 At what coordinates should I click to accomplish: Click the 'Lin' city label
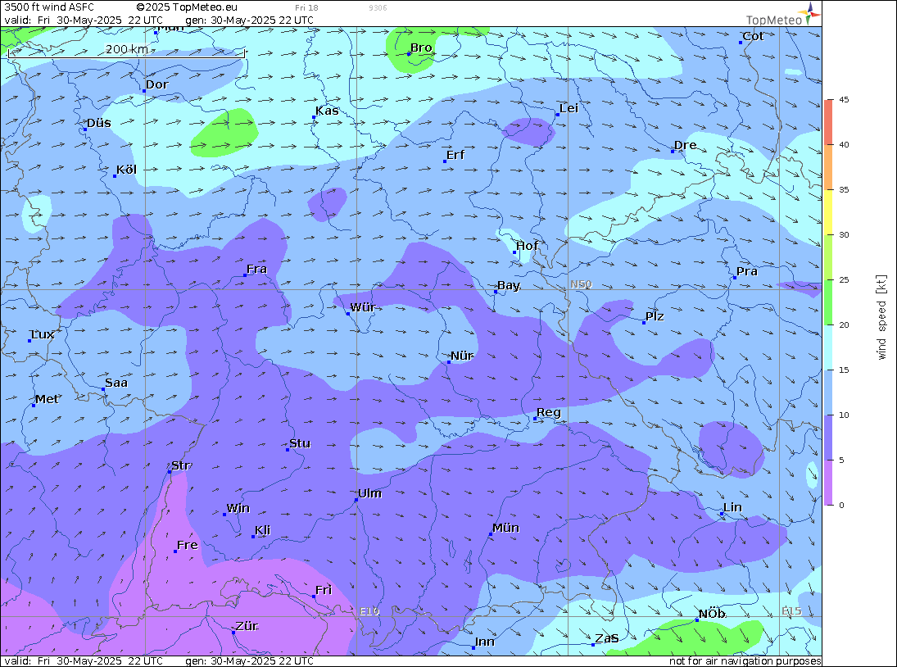732,507
